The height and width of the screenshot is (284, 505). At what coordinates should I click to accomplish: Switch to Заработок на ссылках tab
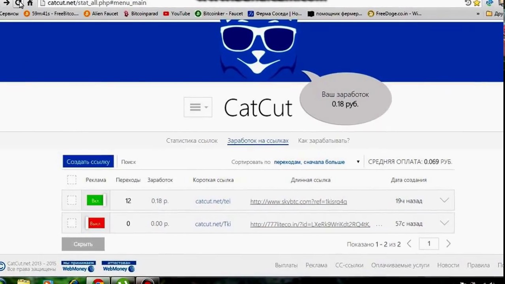click(258, 140)
